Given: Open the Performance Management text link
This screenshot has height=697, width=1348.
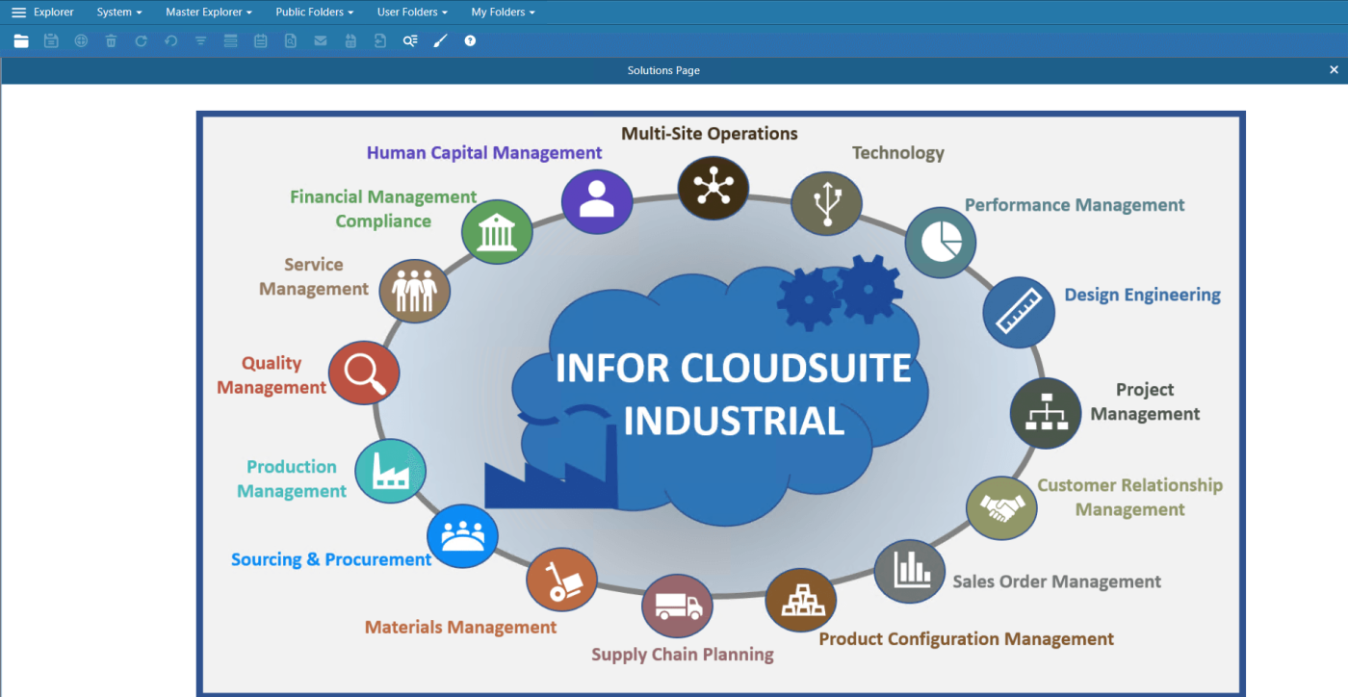Looking at the screenshot, I should (x=1075, y=205).
